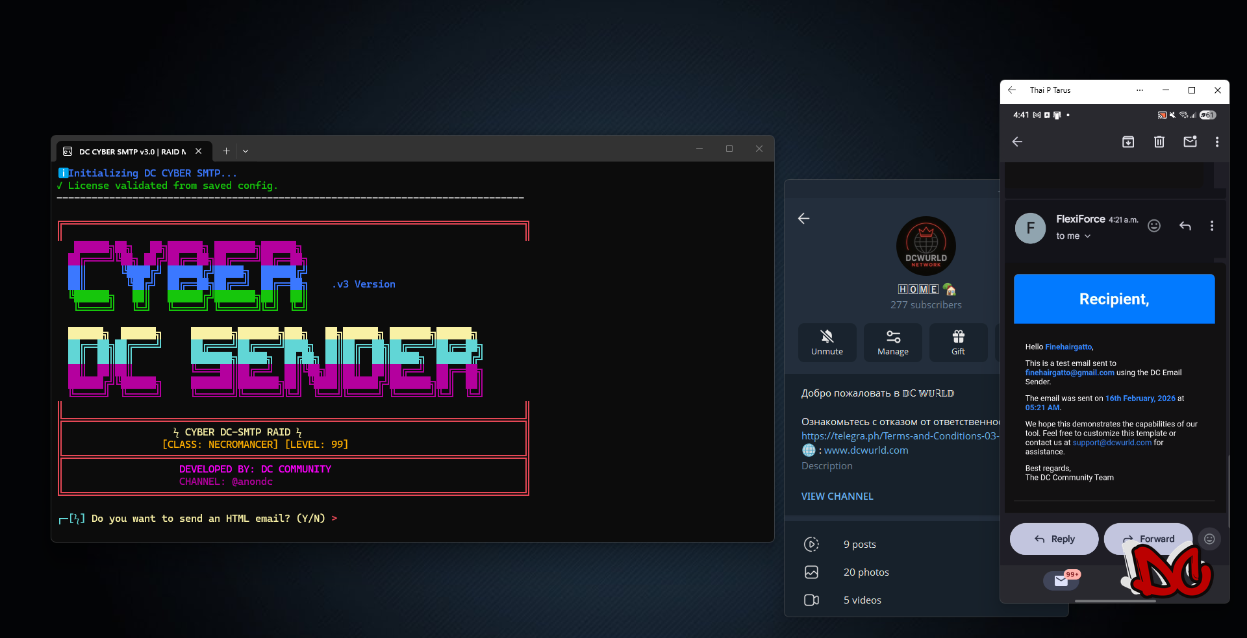1247x638 pixels.
Task: Open Gmail toolbar overflow menu
Action: (x=1217, y=141)
